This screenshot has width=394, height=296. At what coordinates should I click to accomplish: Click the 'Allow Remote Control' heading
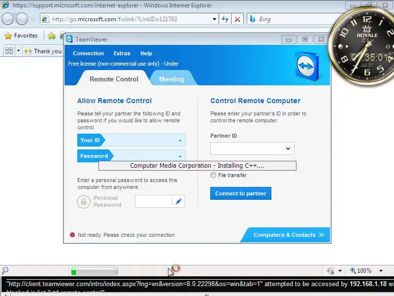(x=114, y=101)
